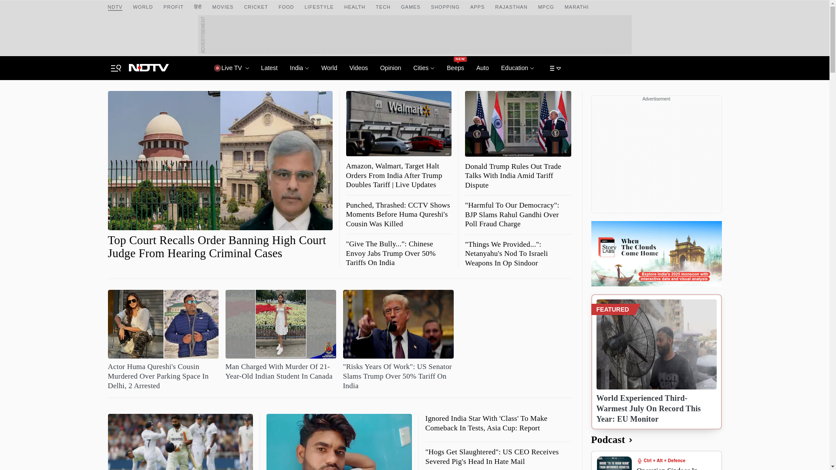Open RAJASTHAN in the top bar

pyautogui.click(x=511, y=7)
